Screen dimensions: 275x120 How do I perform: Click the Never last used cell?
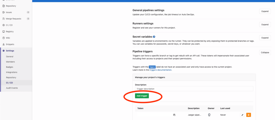[223, 115]
